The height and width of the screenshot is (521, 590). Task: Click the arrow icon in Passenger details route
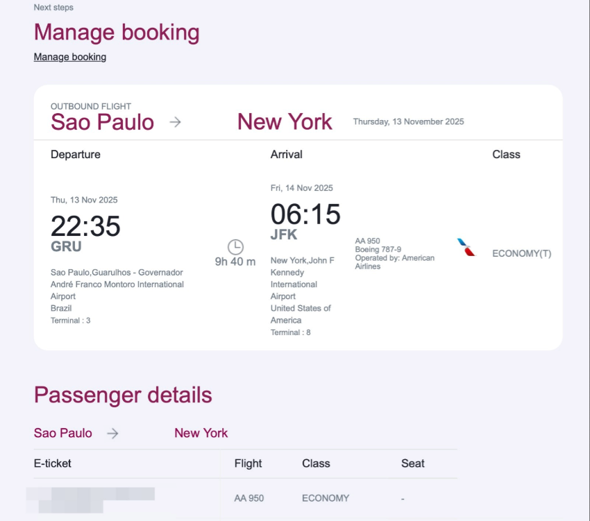(111, 433)
